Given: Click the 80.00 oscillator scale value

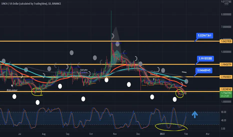Looking at the screenshot, I should click(224, 112).
